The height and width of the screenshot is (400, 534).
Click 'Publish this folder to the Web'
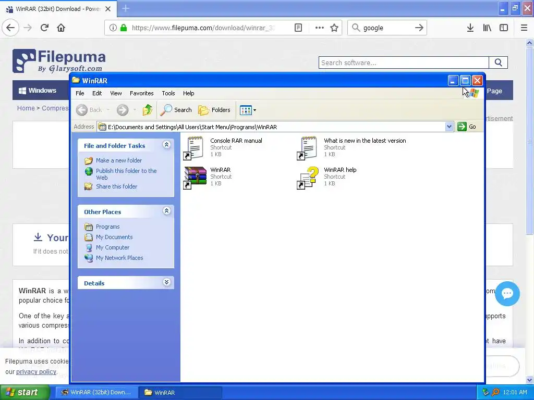(126, 174)
